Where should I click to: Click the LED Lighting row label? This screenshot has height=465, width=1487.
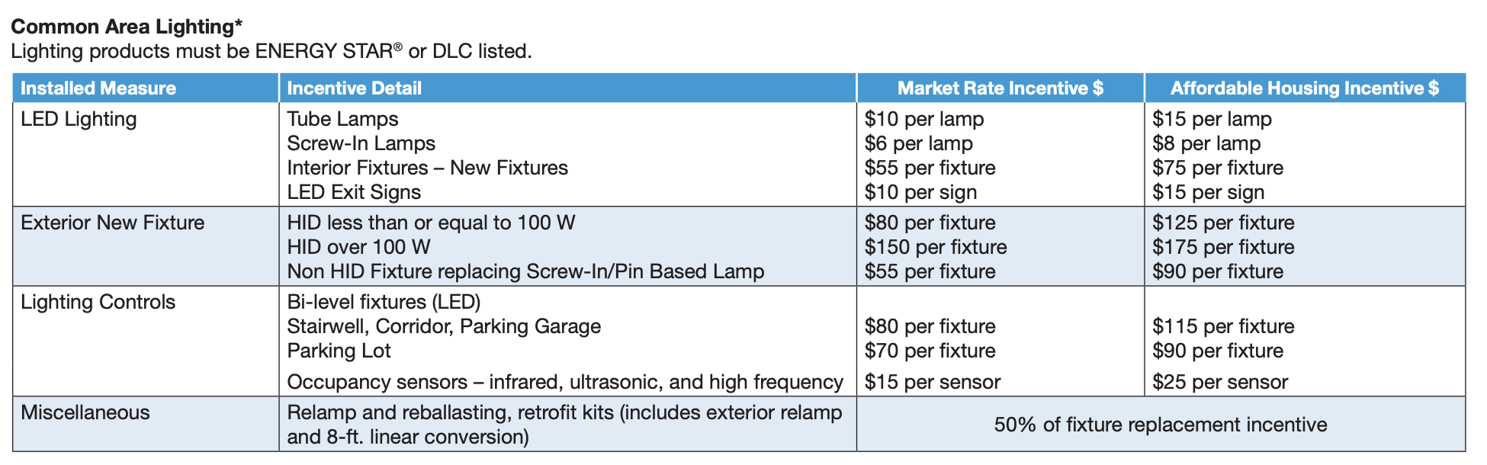click(79, 119)
